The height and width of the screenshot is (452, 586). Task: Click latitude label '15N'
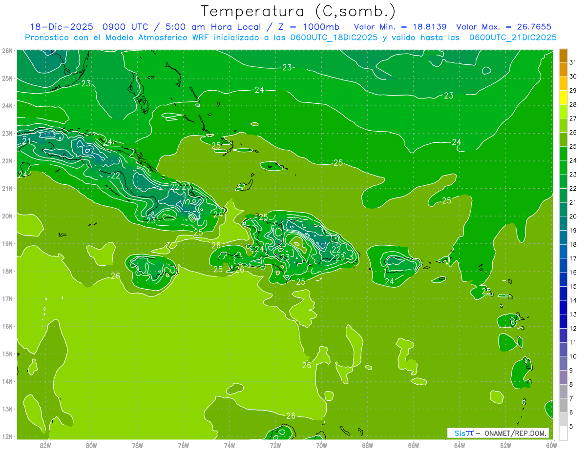point(7,354)
